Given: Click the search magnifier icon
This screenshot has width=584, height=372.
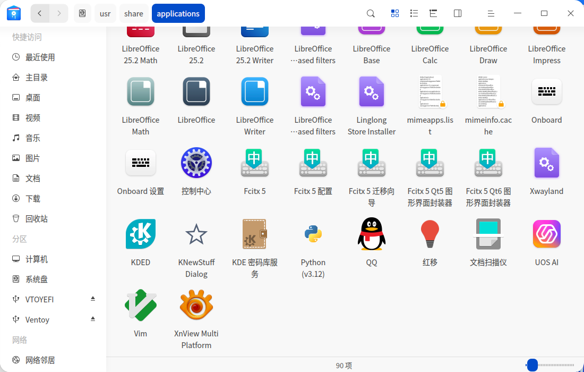Looking at the screenshot, I should coord(371,13).
